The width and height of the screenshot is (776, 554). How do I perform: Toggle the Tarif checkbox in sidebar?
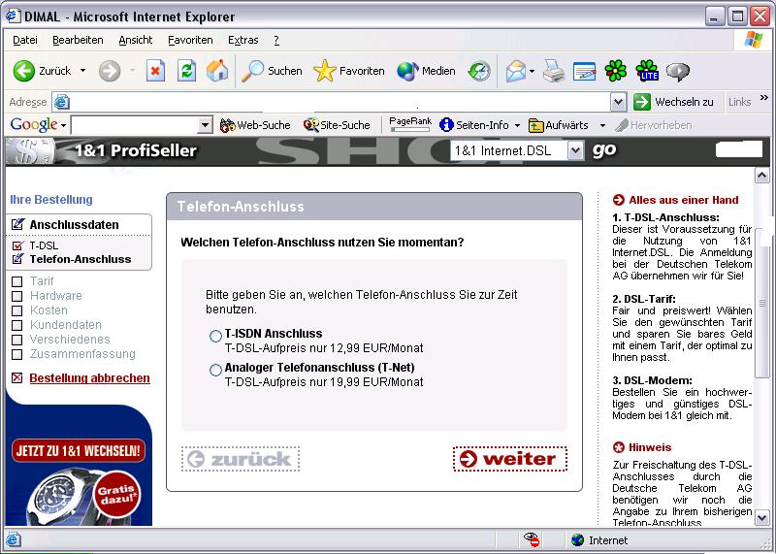(x=16, y=281)
